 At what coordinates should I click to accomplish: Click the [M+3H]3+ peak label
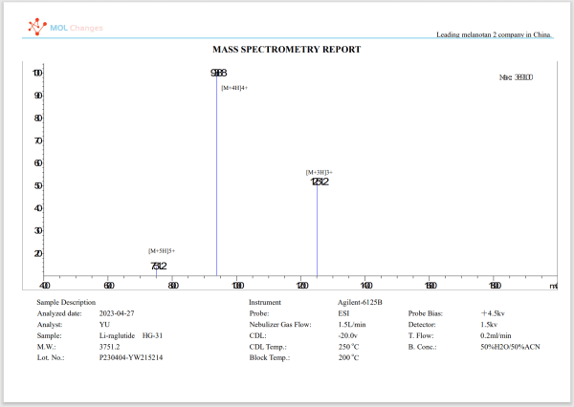coord(320,172)
